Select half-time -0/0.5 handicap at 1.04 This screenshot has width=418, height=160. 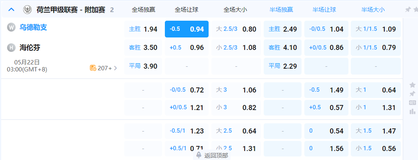tap(326, 29)
